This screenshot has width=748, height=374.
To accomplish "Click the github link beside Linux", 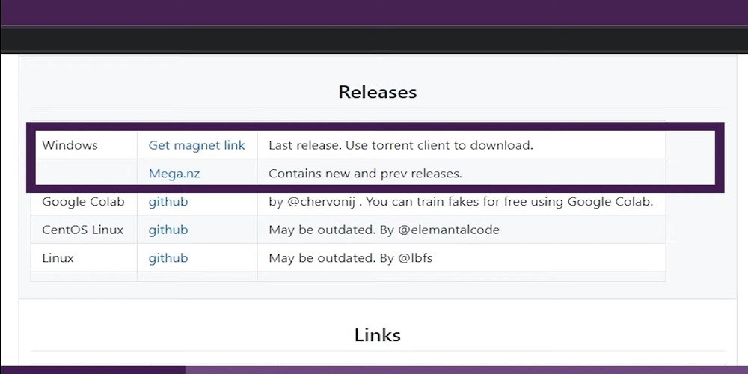I will point(168,258).
